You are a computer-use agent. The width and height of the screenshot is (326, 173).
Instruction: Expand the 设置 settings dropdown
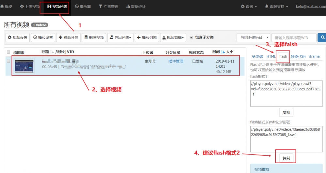[249, 7]
